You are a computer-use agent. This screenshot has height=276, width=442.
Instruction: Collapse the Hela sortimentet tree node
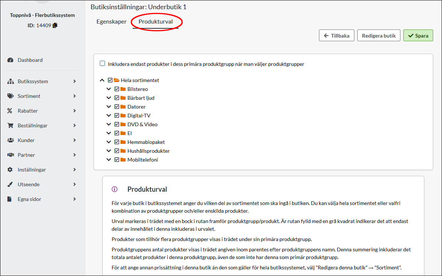(x=102, y=80)
